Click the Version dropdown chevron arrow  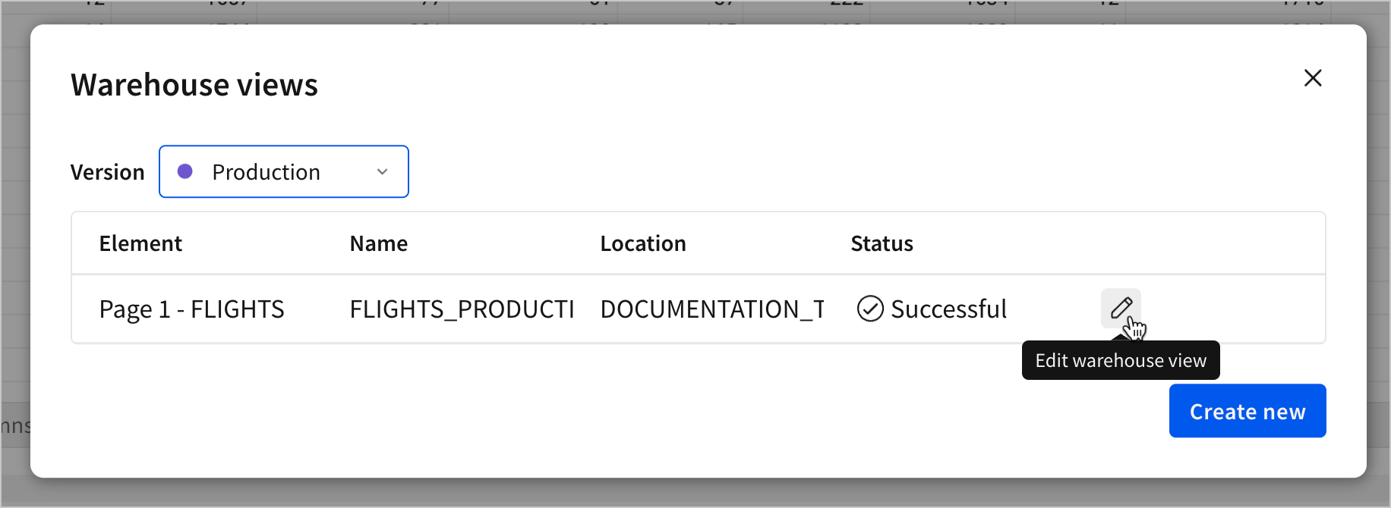pyautogui.click(x=382, y=171)
